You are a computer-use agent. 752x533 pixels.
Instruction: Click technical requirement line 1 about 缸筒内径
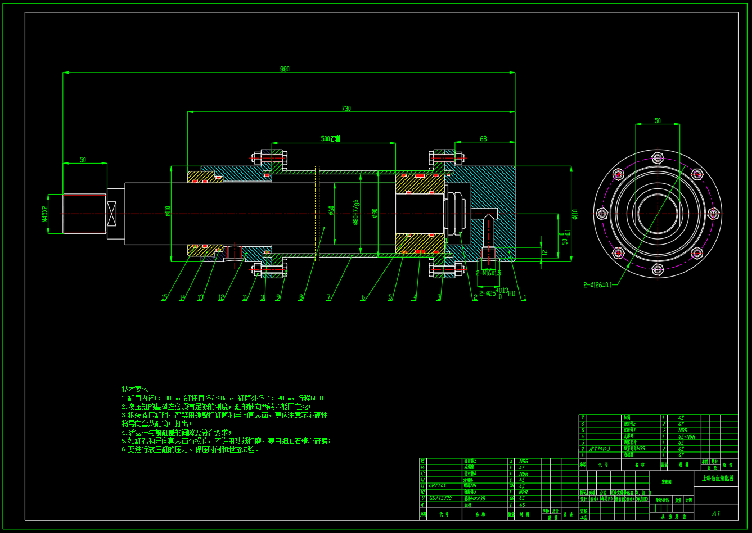tap(223, 398)
